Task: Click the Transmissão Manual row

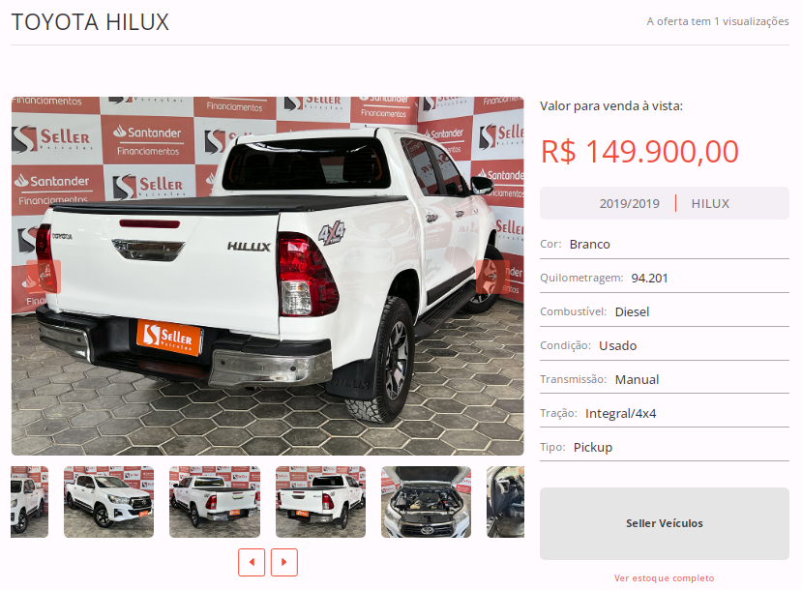Action: (x=665, y=379)
